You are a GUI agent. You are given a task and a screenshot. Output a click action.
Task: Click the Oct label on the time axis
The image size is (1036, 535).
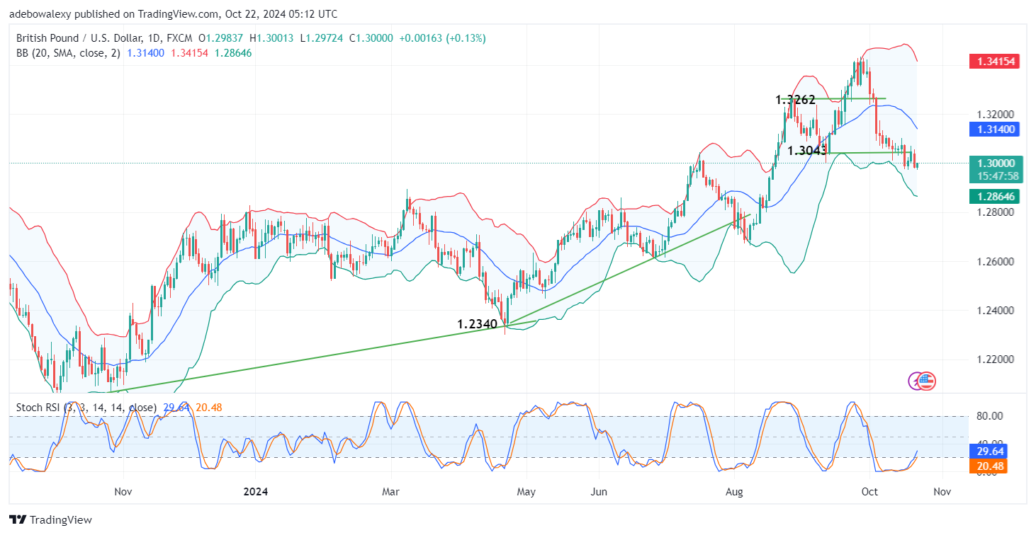pos(869,490)
